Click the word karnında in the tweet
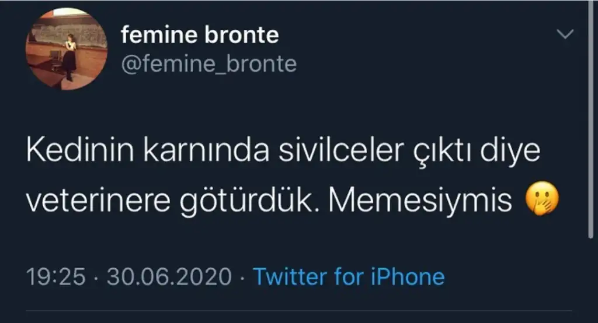This screenshot has width=598, height=323. pos(206,150)
